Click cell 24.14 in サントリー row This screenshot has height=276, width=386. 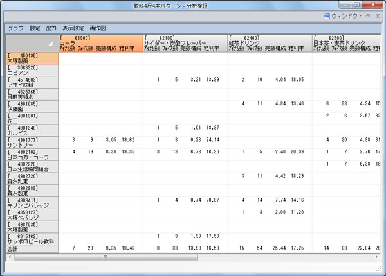coord(213,140)
